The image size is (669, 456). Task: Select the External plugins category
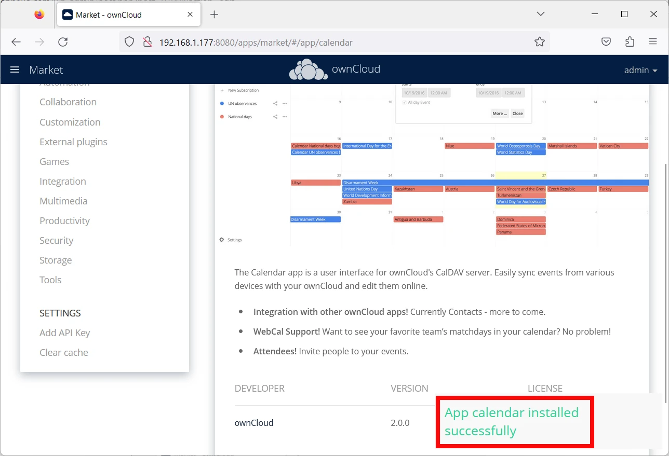(73, 142)
